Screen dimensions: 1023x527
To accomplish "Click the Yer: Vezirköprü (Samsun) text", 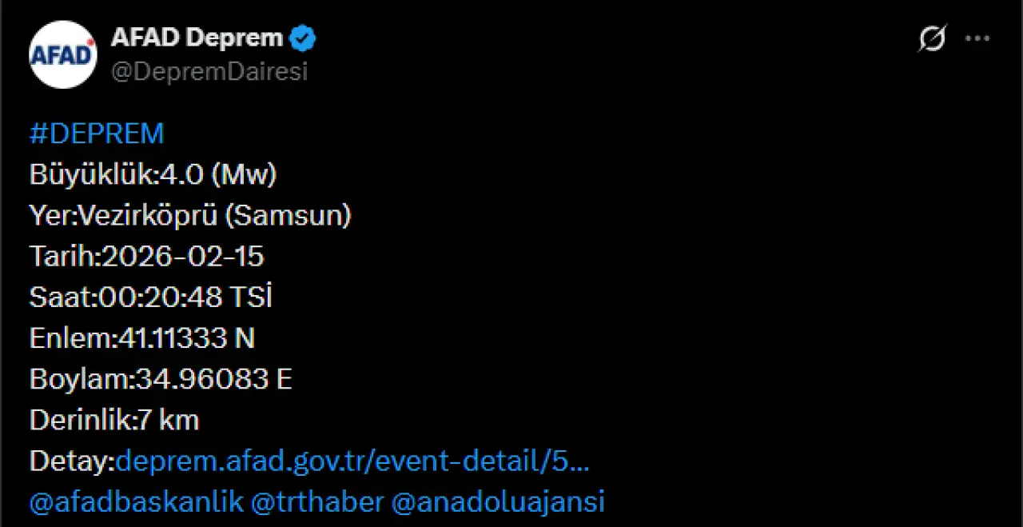I will point(190,215).
